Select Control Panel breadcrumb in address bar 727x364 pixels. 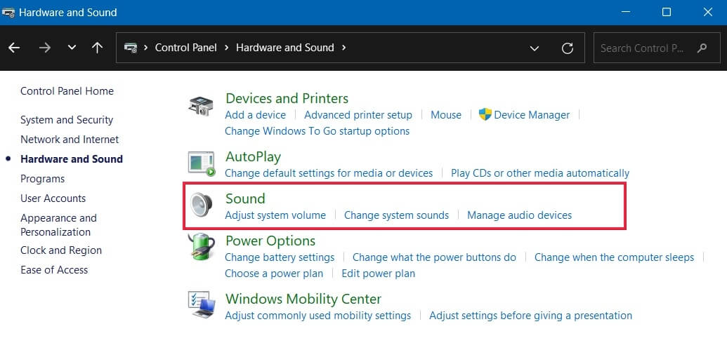click(186, 48)
